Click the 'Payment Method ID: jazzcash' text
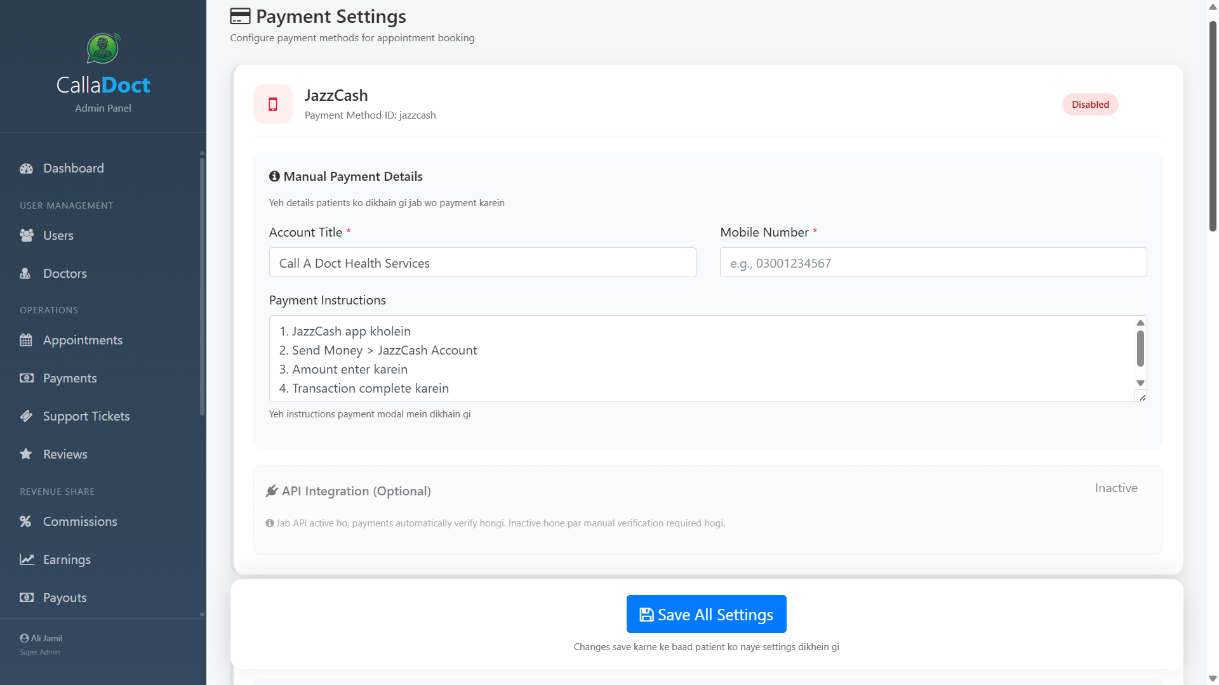This screenshot has width=1219, height=685. tap(370, 115)
